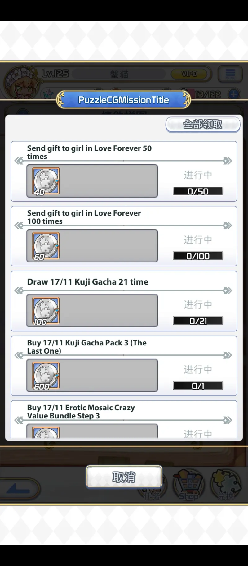Select the 0/1 Gacha Pack progress bar

[198, 386]
